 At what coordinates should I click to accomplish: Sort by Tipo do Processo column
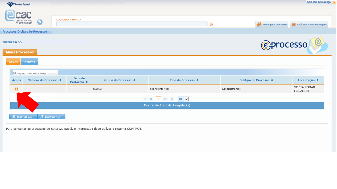(184, 80)
